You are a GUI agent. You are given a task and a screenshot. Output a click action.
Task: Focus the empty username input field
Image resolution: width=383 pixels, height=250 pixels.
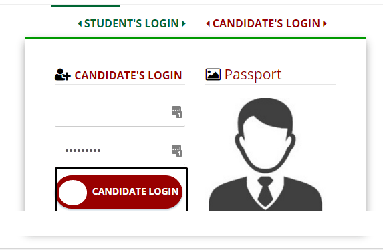[x=120, y=112]
